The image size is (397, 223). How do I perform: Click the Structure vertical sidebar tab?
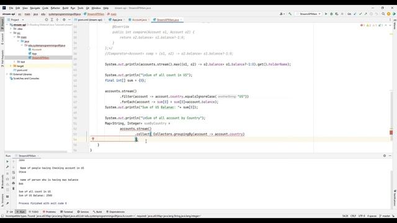tap(2, 199)
